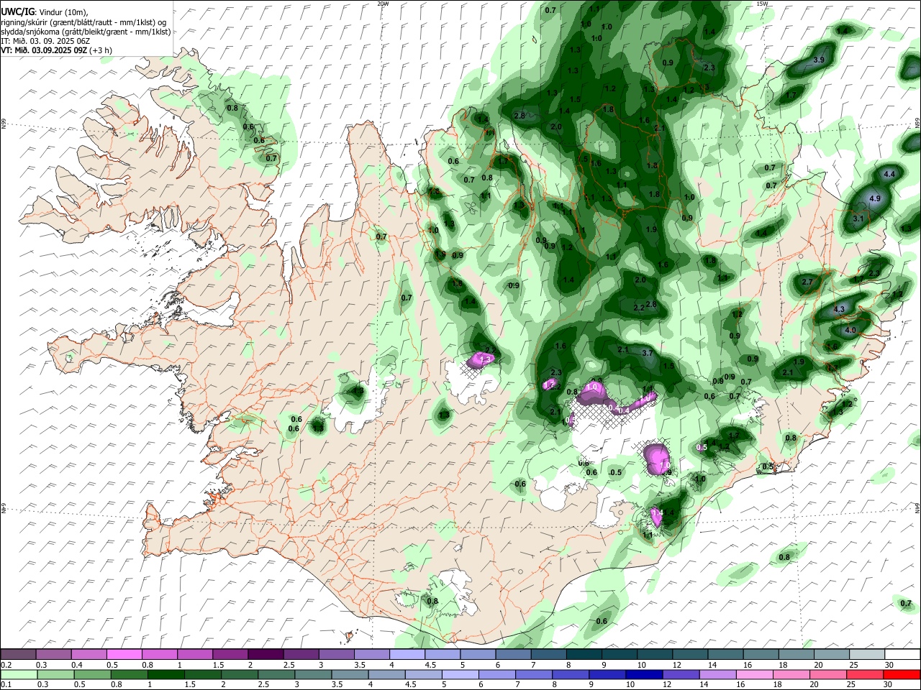Choose the crimson rain swatch labeled 25
This screenshot has height=690, width=921.
pyautogui.click(x=865, y=675)
